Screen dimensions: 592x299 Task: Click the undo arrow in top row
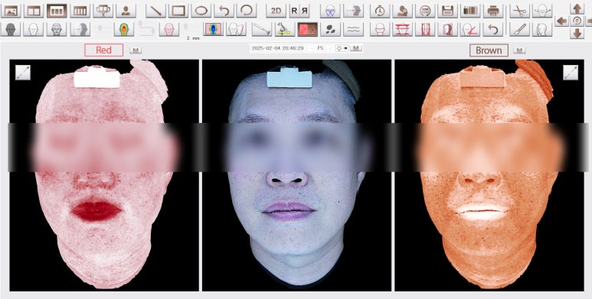click(224, 11)
